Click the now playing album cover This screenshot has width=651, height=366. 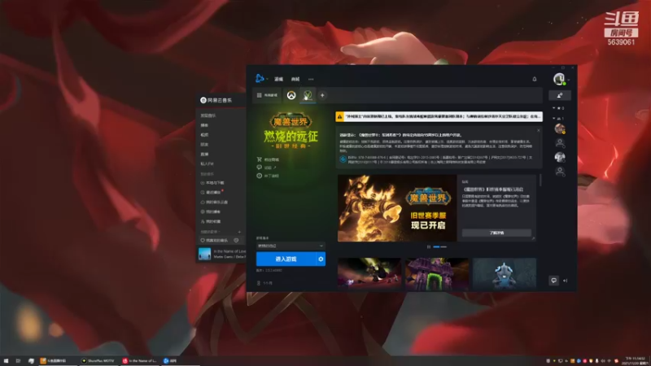[205, 254]
